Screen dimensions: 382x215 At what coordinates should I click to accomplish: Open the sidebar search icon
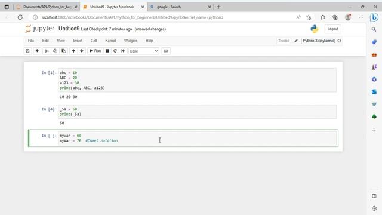coord(374,29)
